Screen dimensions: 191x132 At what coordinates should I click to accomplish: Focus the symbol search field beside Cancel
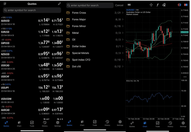[90, 5]
